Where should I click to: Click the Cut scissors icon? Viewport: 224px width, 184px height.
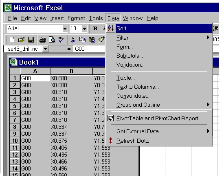pyautogui.click(x=73, y=40)
